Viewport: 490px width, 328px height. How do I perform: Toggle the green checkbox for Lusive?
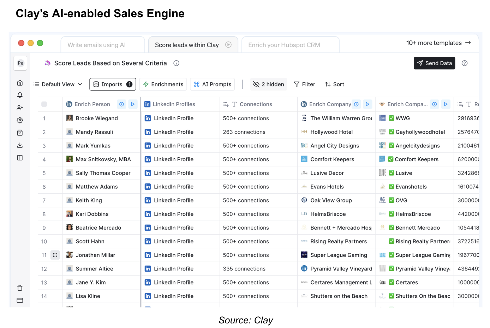pos(392,173)
